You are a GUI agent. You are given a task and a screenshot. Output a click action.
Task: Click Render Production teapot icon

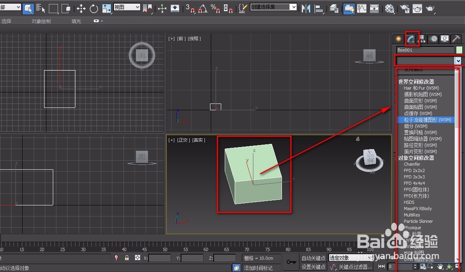(430, 8)
